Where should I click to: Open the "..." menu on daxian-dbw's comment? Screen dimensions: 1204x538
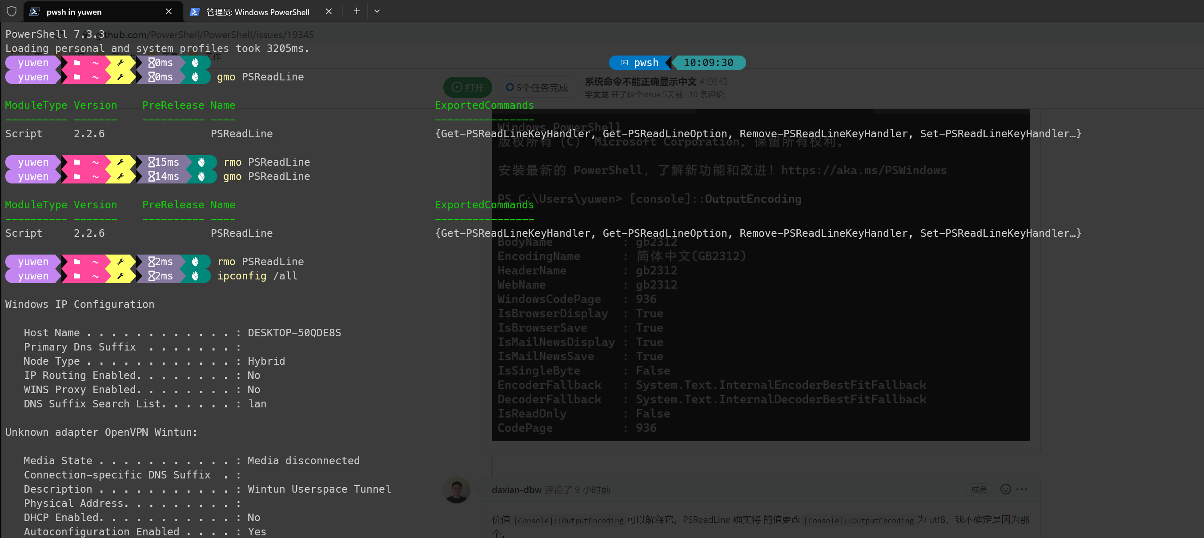1022,490
